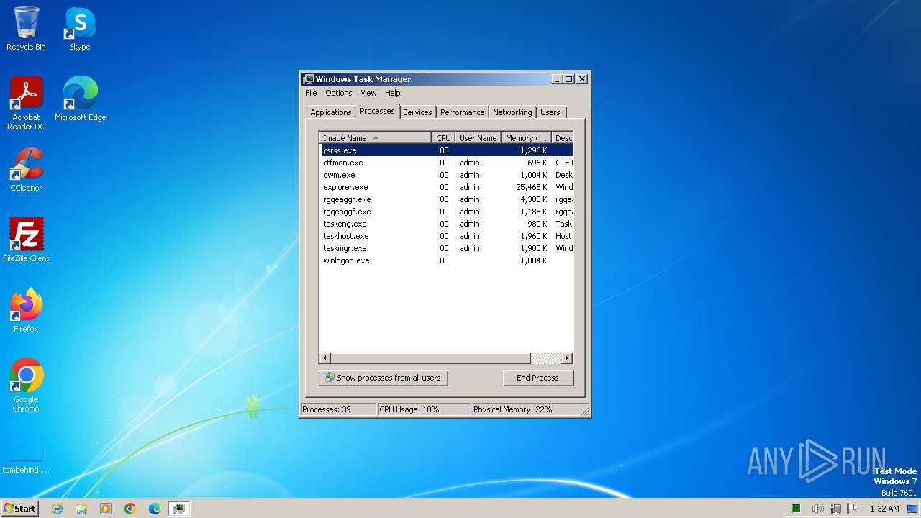The height and width of the screenshot is (518, 921).
Task: Sort by the User Name column
Action: click(478, 138)
